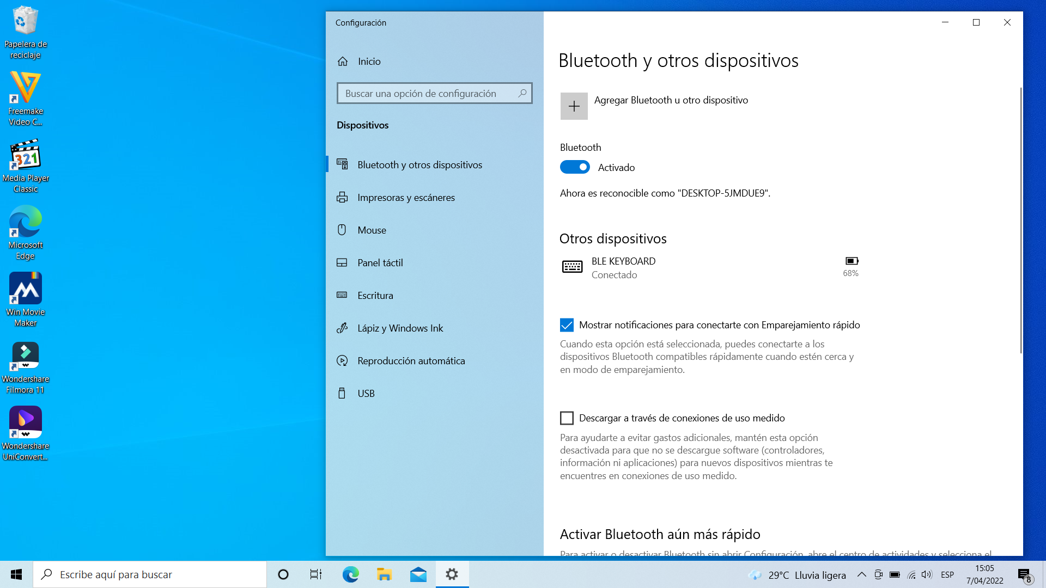Click the plus icon to add device
Viewport: 1046px width, 588px height.
pyautogui.click(x=574, y=106)
